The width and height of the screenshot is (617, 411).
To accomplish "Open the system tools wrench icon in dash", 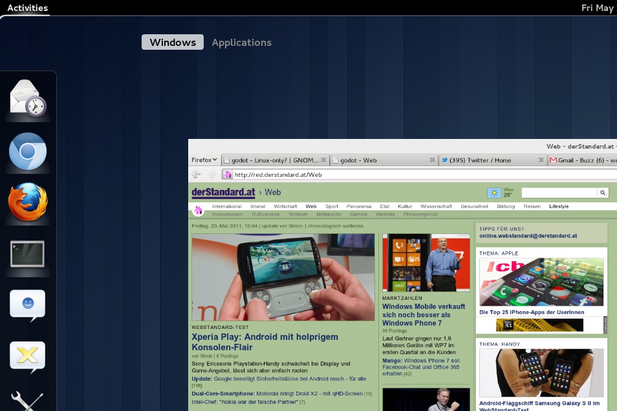I will point(28,401).
